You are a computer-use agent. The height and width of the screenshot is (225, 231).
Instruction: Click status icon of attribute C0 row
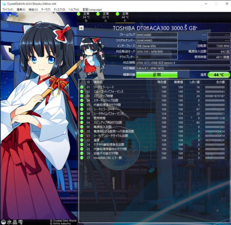tap(82, 131)
